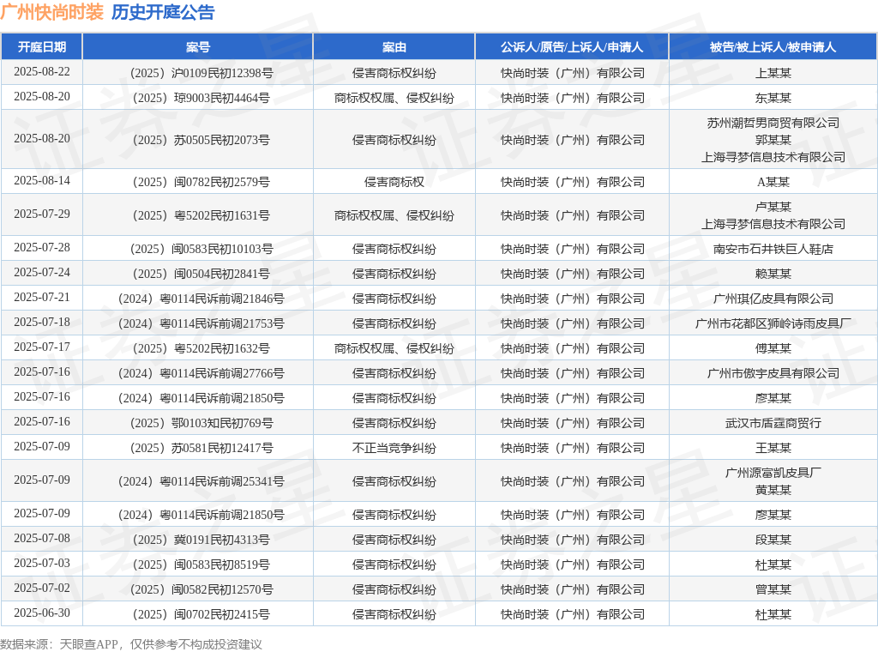Select defendant 赖某某
The image size is (878, 652).
[773, 274]
